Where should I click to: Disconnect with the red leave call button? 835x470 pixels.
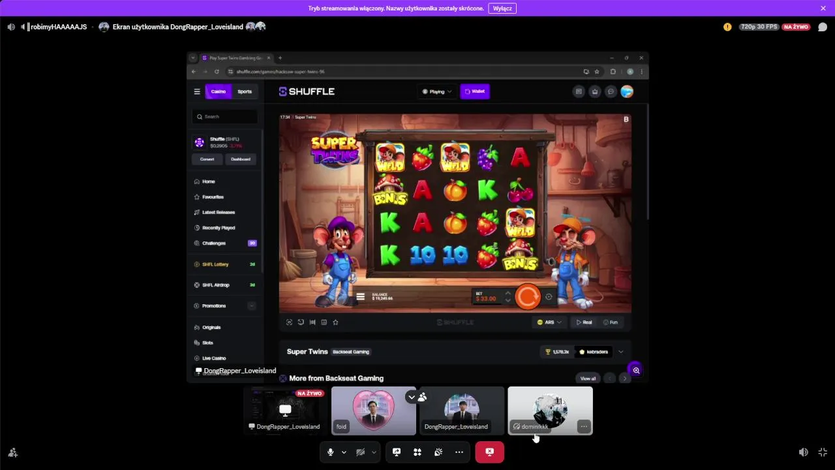click(x=489, y=452)
